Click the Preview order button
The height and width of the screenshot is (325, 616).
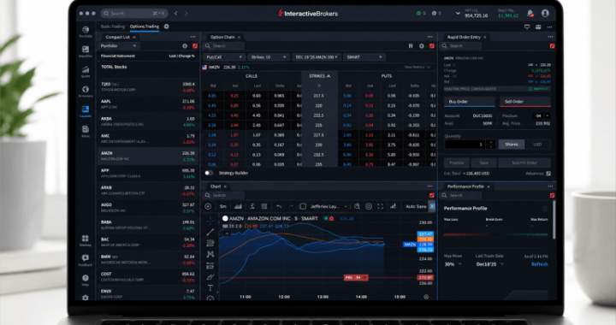pyautogui.click(x=457, y=162)
